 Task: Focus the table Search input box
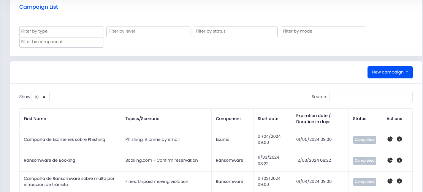[371, 97]
